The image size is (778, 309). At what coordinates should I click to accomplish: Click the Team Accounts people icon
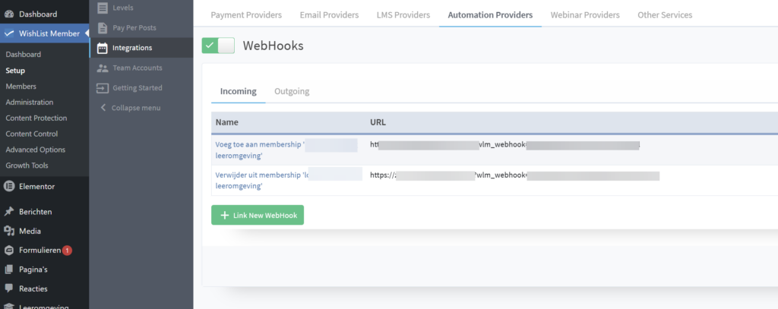pos(103,68)
